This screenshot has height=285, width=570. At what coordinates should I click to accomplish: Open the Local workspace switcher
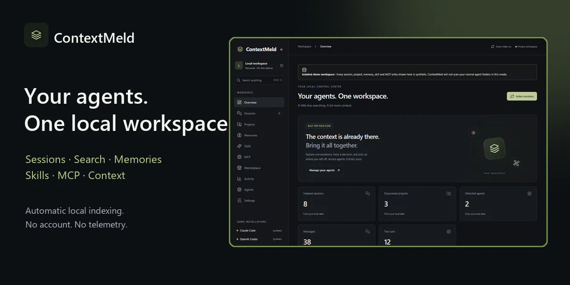[259, 65]
